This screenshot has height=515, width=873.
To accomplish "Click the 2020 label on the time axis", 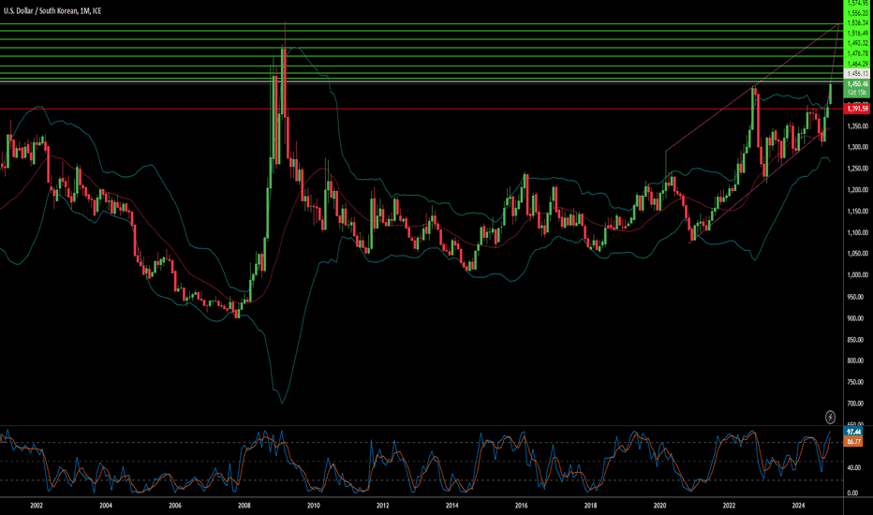I will pos(659,506).
